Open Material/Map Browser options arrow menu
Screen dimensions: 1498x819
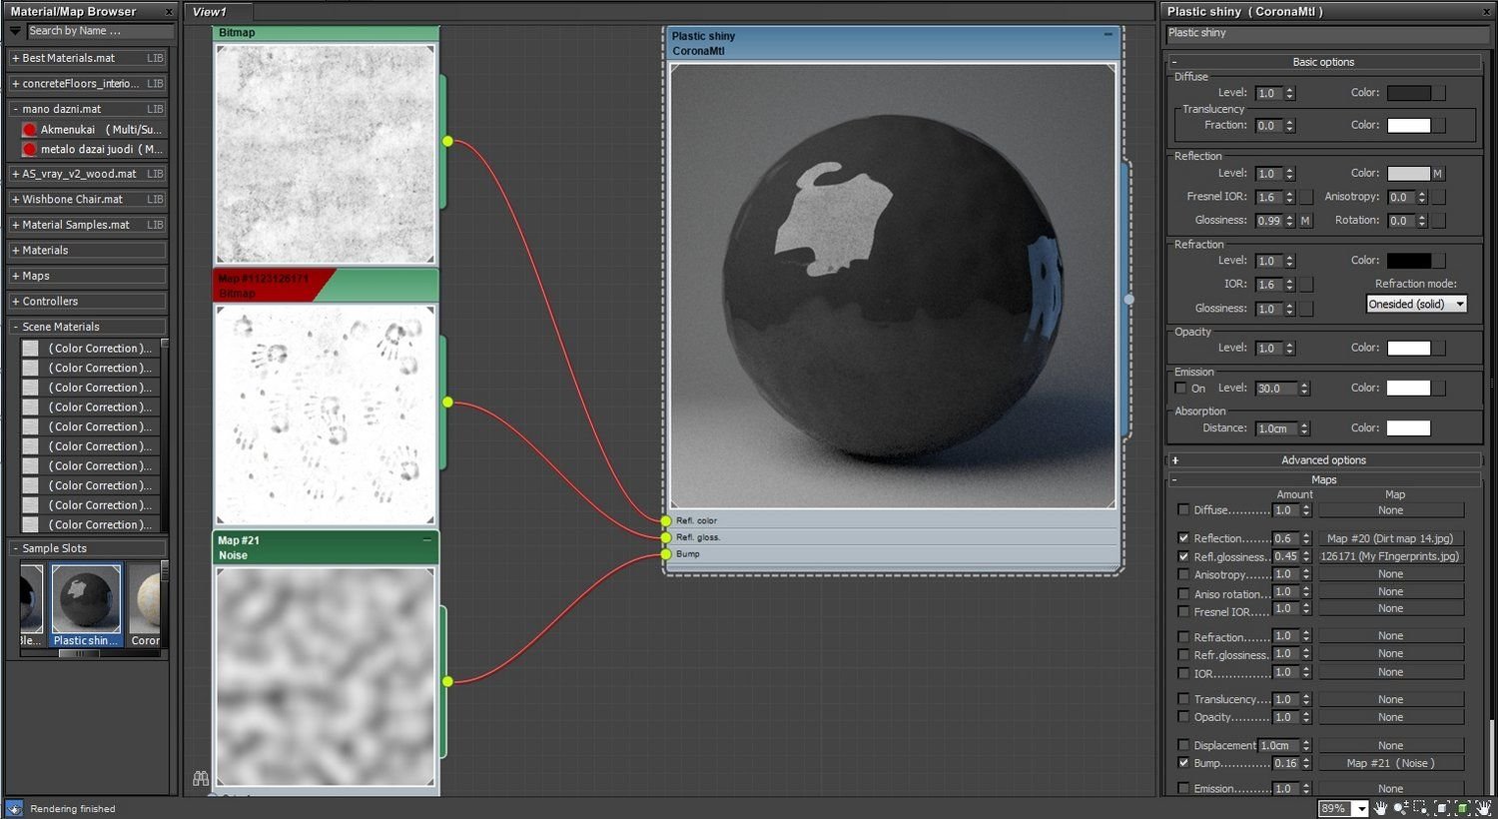tap(15, 32)
